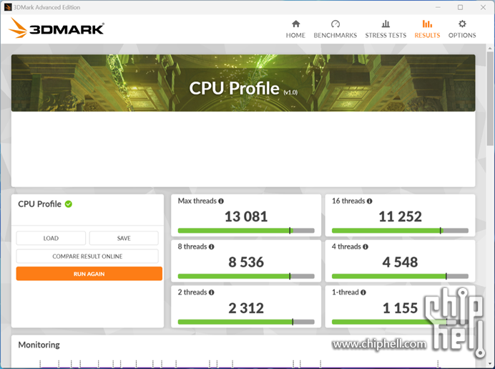The height and width of the screenshot is (369, 495).
Task: Click the Results orange chart icon
Action: [427, 24]
